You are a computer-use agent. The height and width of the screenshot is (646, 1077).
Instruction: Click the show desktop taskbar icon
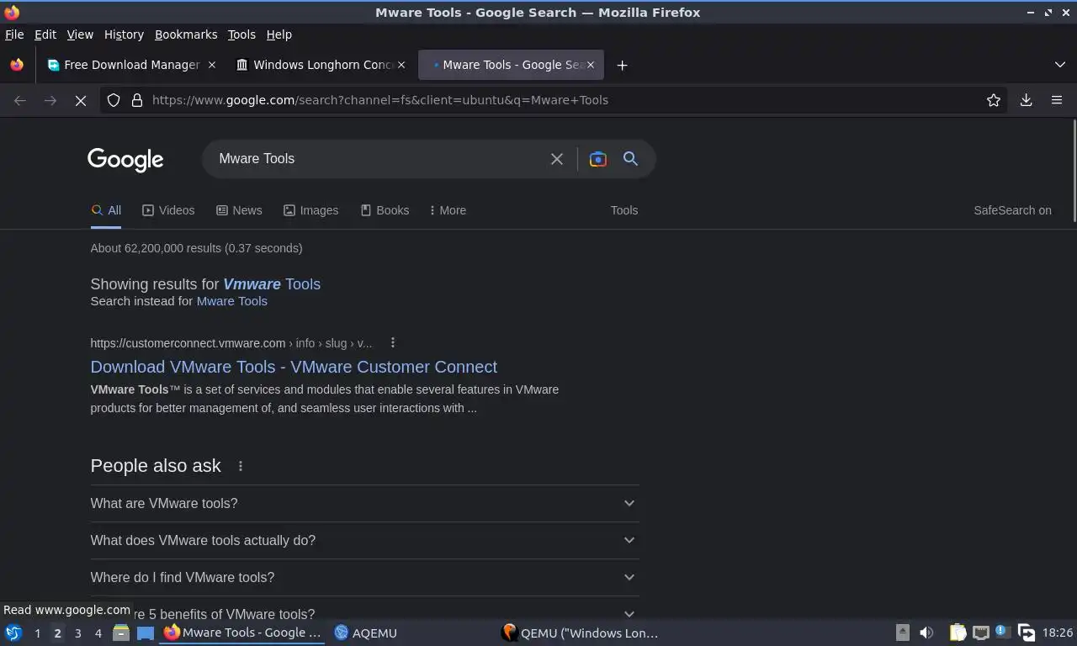point(146,633)
